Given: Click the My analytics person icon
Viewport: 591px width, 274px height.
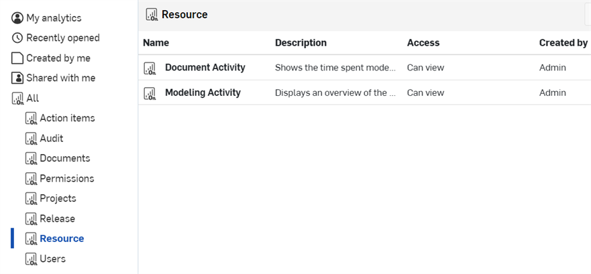Looking at the screenshot, I should pyautogui.click(x=17, y=18).
